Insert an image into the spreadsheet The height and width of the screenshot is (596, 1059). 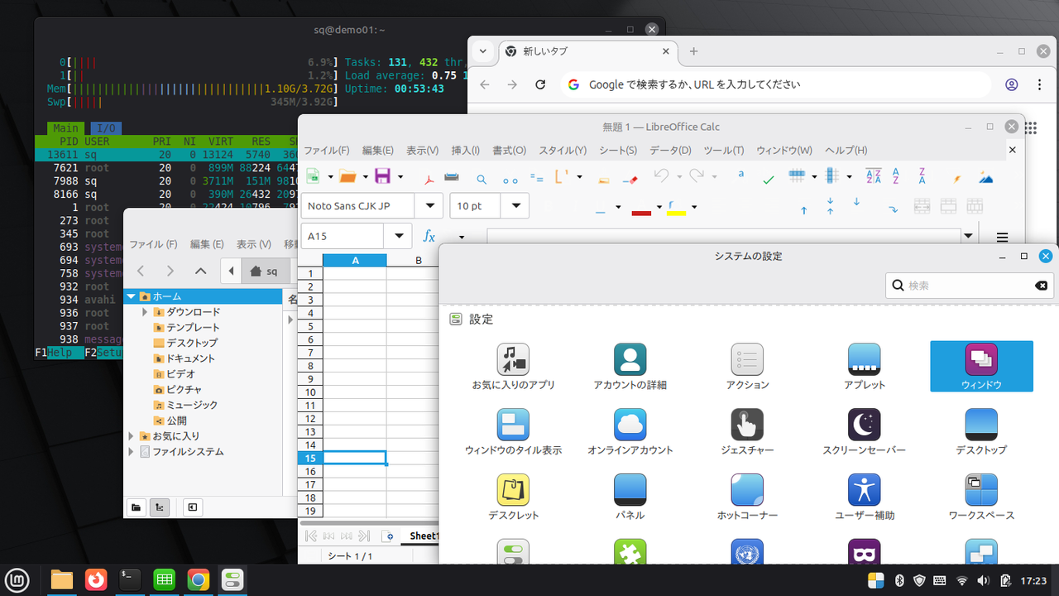click(x=986, y=176)
